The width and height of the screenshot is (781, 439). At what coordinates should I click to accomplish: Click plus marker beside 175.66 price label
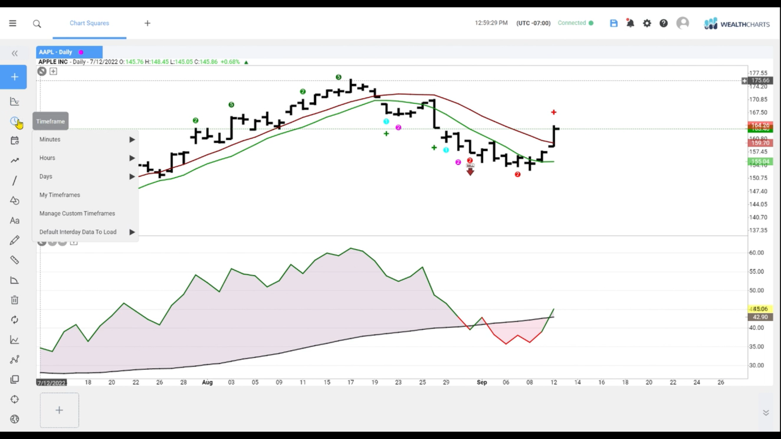744,80
